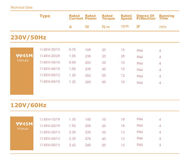Click the rated current value "0.75"

click(x=72, y=50)
